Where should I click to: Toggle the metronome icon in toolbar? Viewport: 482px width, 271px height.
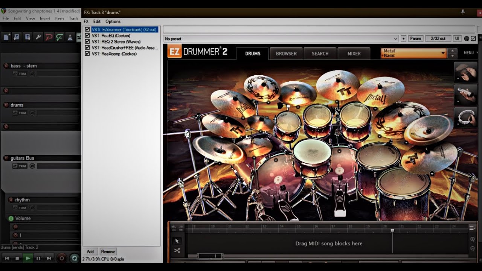tap(70, 37)
